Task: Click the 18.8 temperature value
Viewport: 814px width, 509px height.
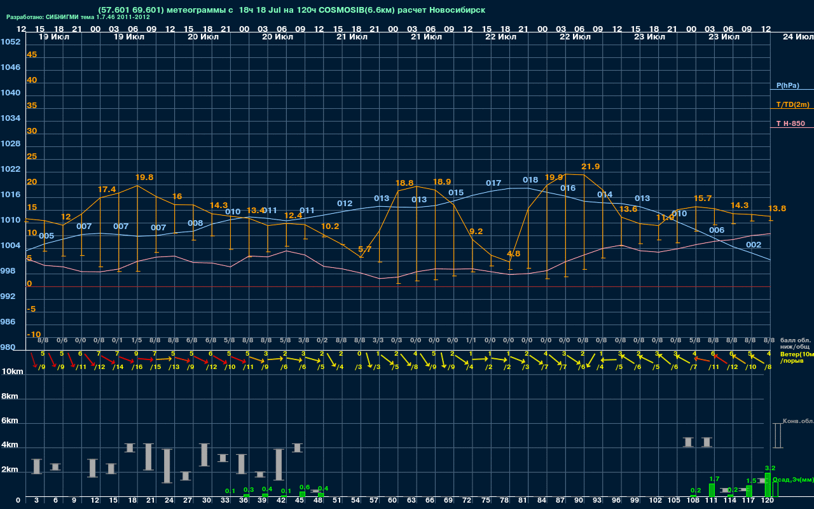Action: point(404,183)
